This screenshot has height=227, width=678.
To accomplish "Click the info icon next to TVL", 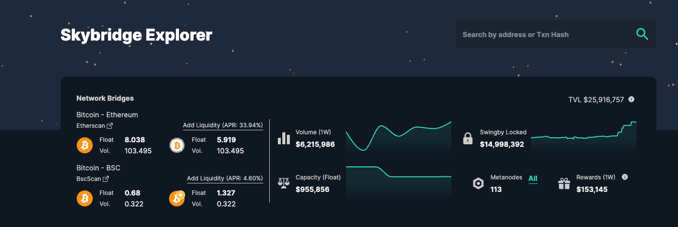I will tap(631, 99).
